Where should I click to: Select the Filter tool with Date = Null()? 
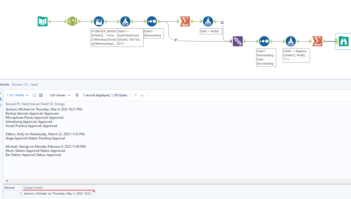coord(208,21)
